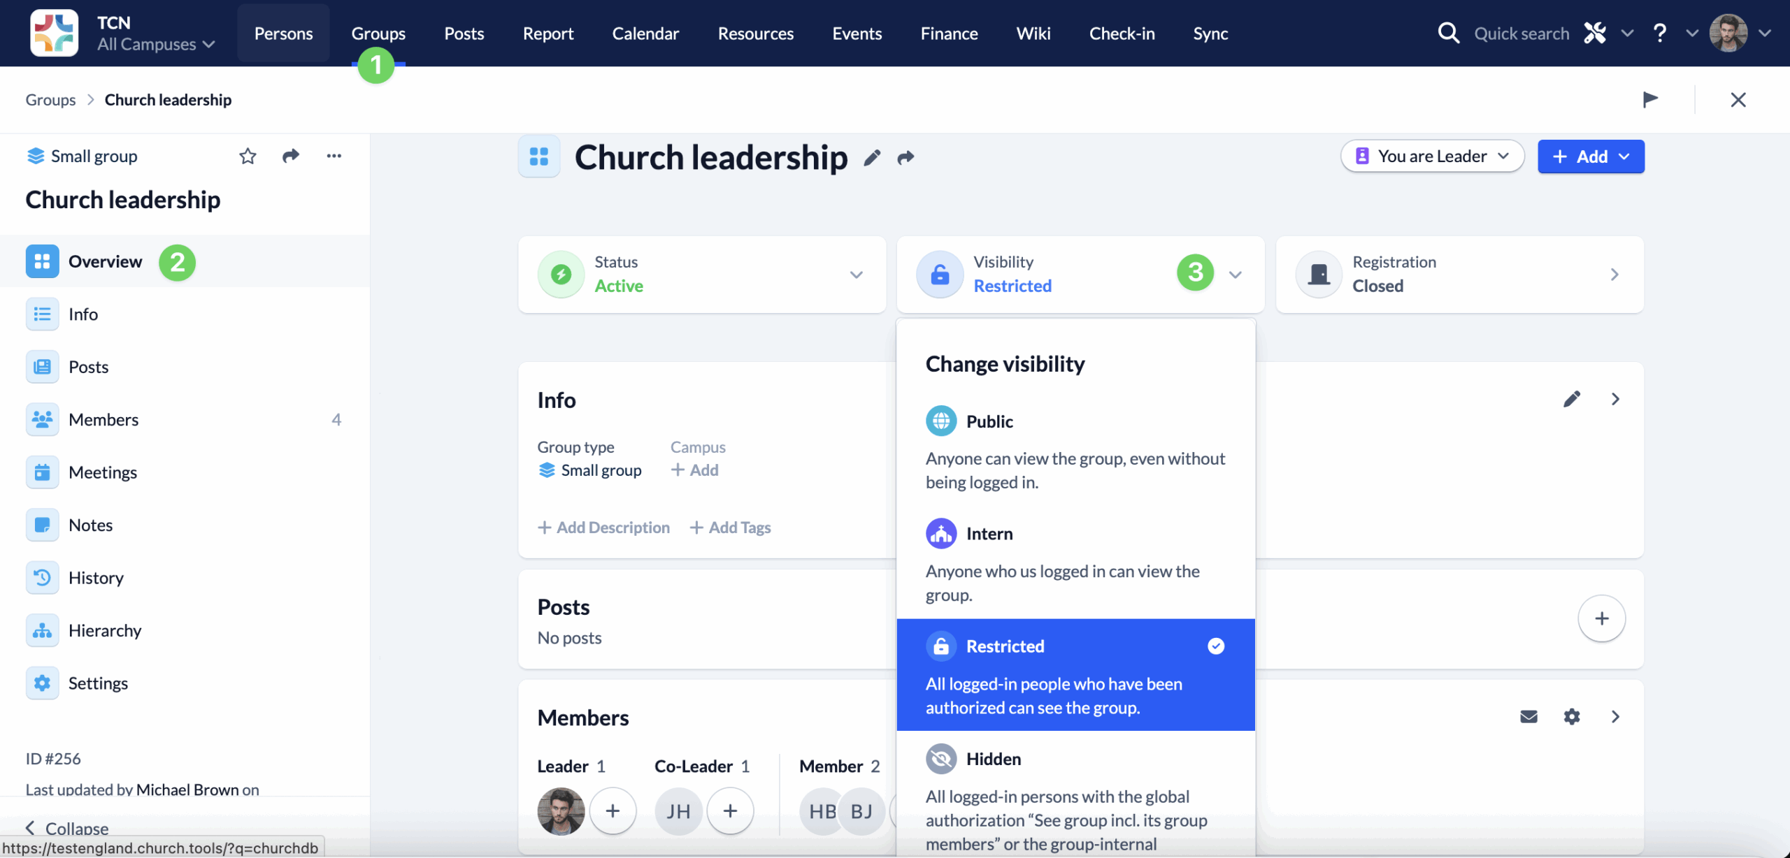Click Add Description link
Image resolution: width=1790 pixels, height=858 pixels.
click(x=603, y=528)
